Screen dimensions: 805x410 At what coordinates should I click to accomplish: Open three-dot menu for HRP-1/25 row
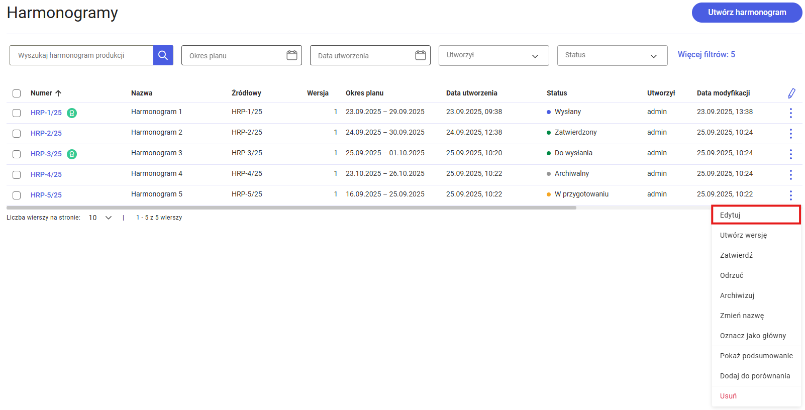tap(790, 113)
